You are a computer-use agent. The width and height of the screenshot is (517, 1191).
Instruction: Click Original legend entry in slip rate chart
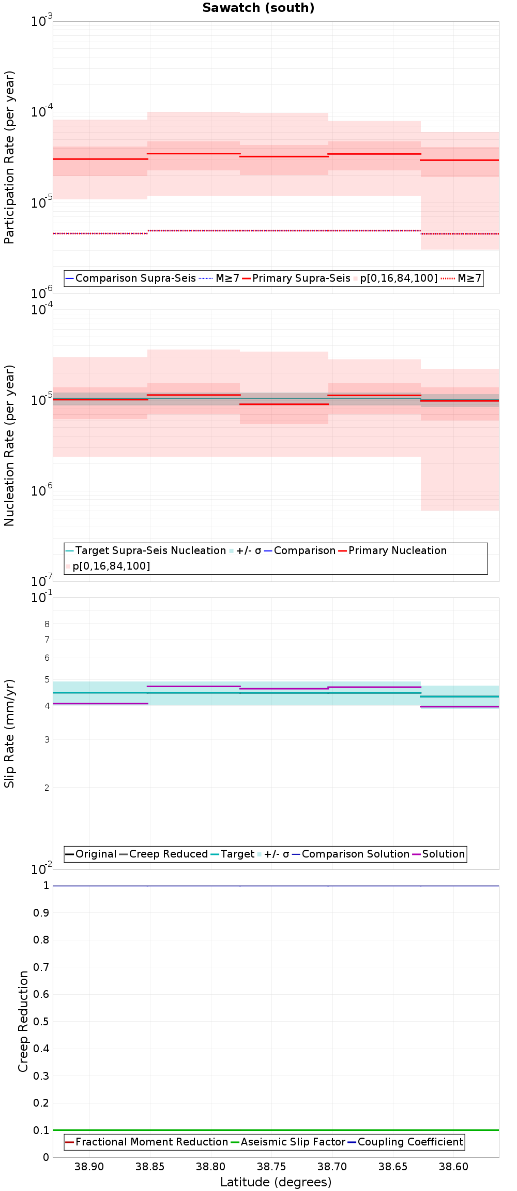91,854
